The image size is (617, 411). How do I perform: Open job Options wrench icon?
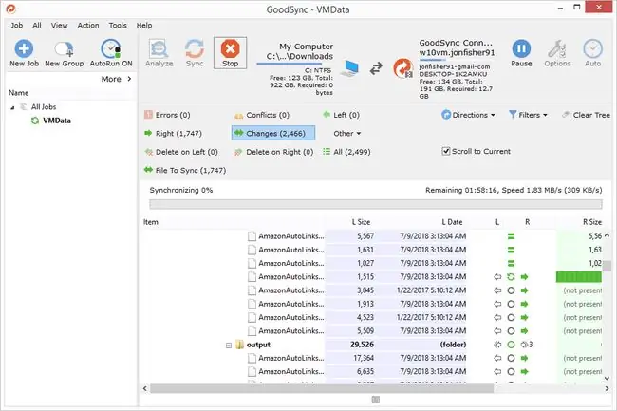557,48
